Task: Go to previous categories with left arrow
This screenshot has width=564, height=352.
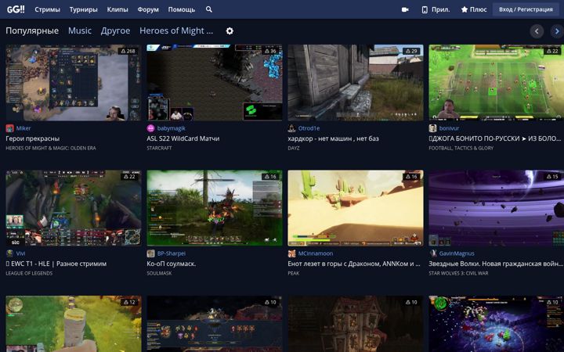Action: [537, 31]
